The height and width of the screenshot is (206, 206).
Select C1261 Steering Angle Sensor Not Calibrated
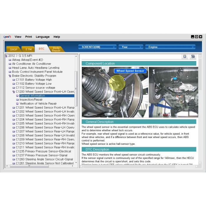click(45, 163)
